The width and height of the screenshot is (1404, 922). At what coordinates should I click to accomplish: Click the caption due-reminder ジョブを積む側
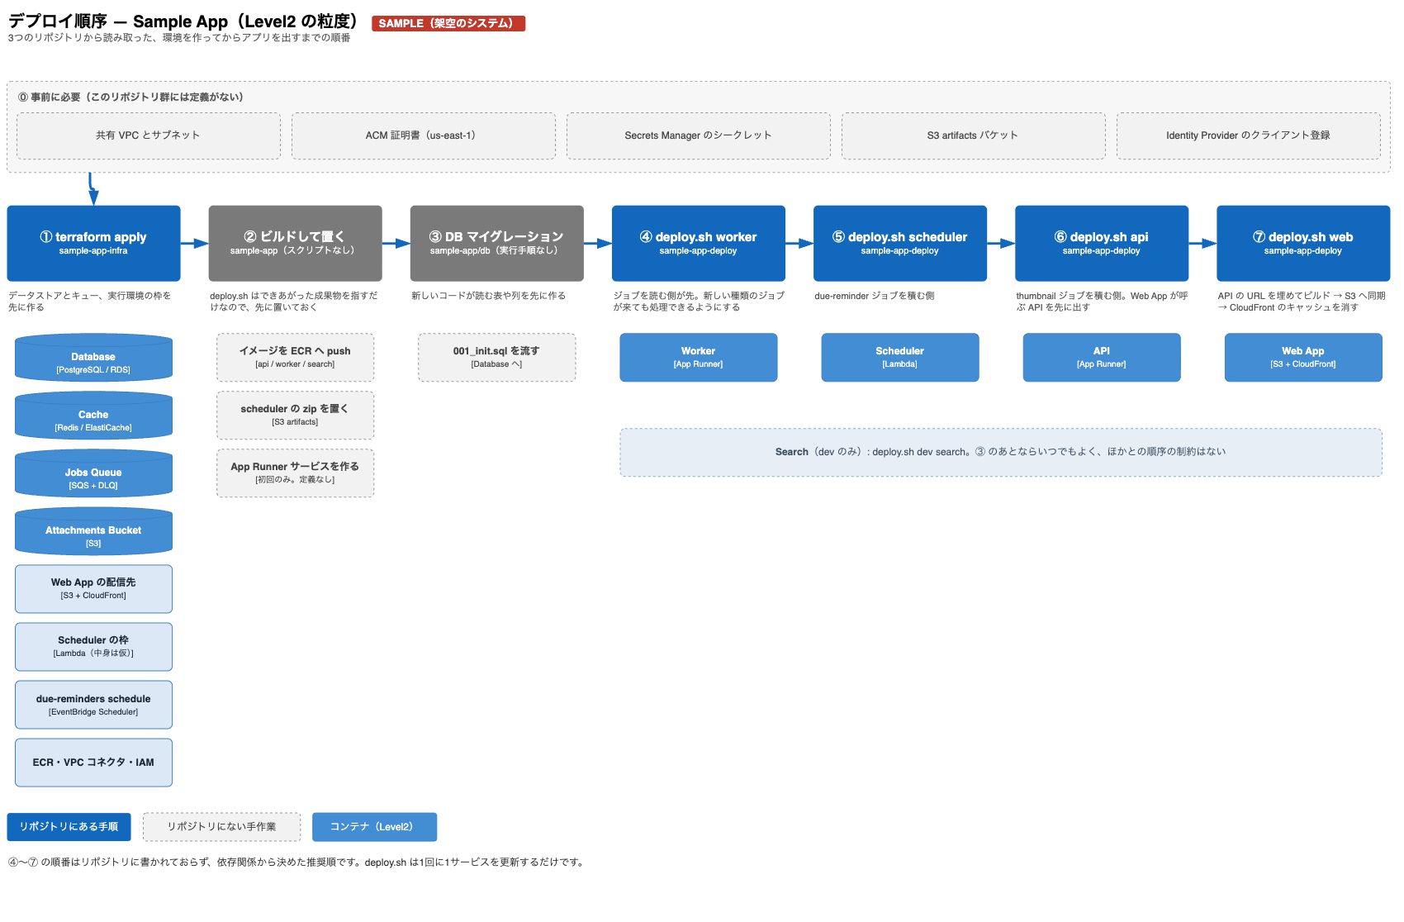(874, 296)
